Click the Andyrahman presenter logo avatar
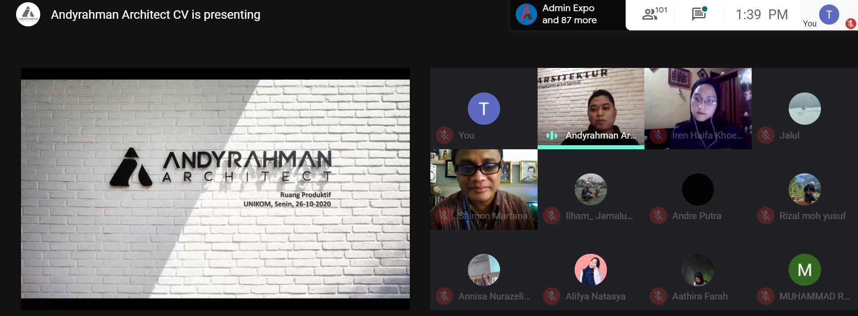Screen dimensions: 858x316 point(28,14)
